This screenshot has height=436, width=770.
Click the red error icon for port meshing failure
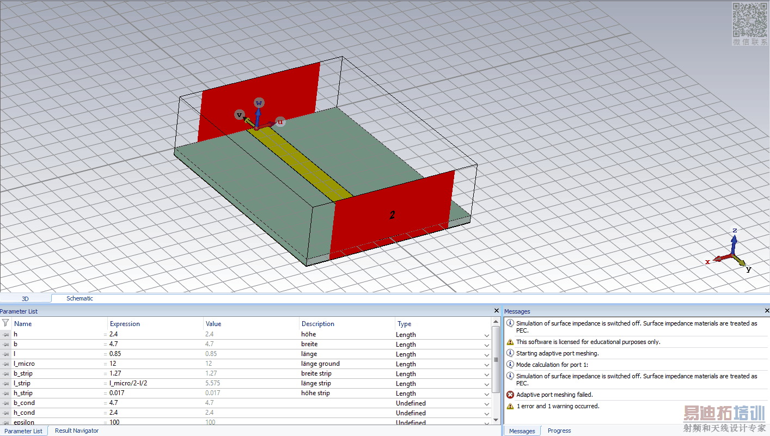(x=510, y=395)
